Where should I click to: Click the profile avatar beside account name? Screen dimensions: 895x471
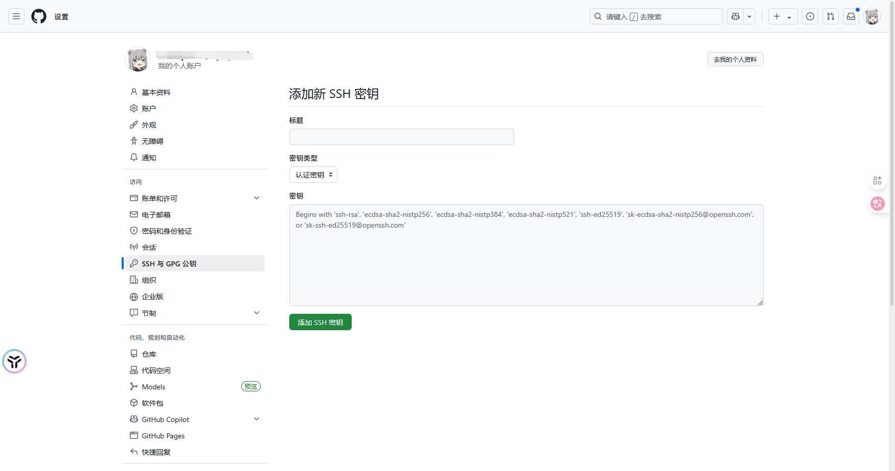(138, 59)
